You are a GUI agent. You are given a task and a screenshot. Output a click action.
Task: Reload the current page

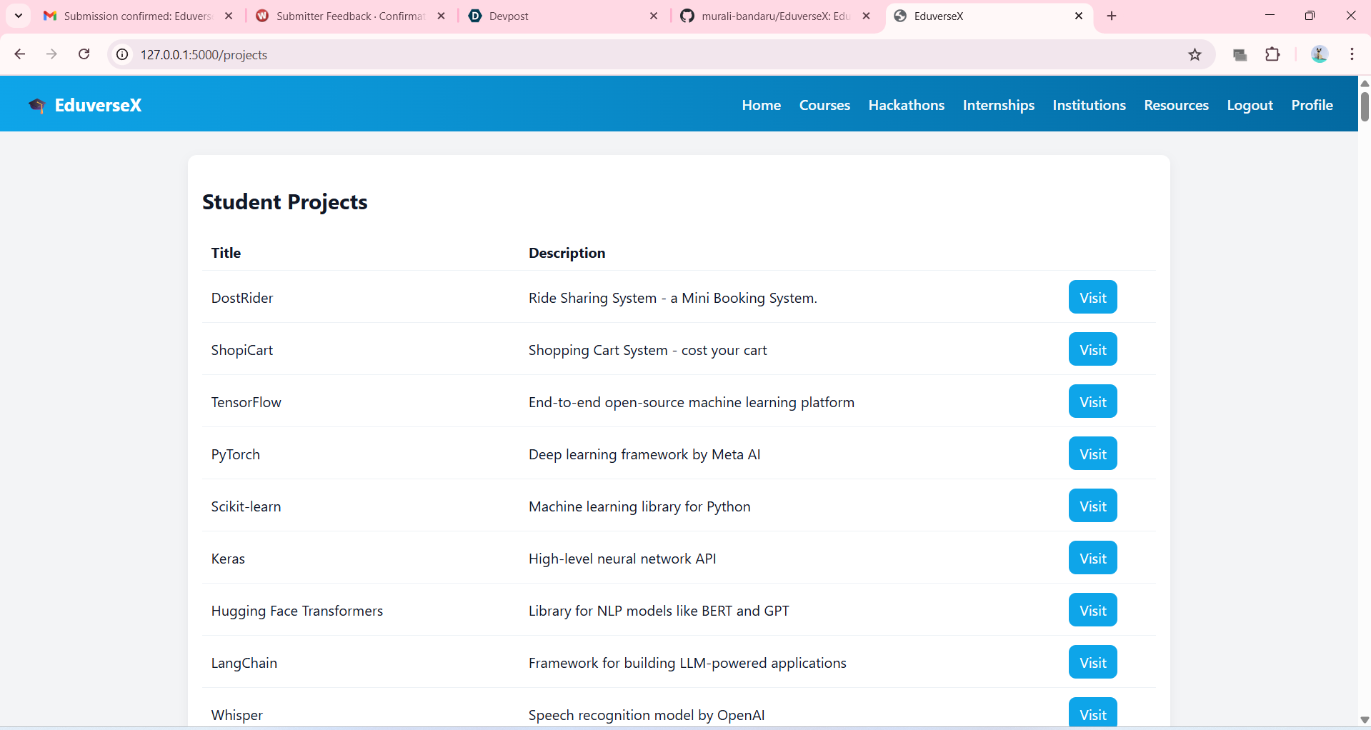coord(84,54)
